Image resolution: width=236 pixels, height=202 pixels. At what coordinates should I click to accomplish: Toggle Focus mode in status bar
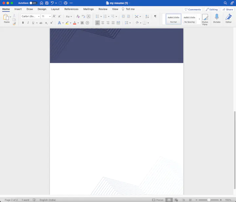pyautogui.click(x=158, y=200)
